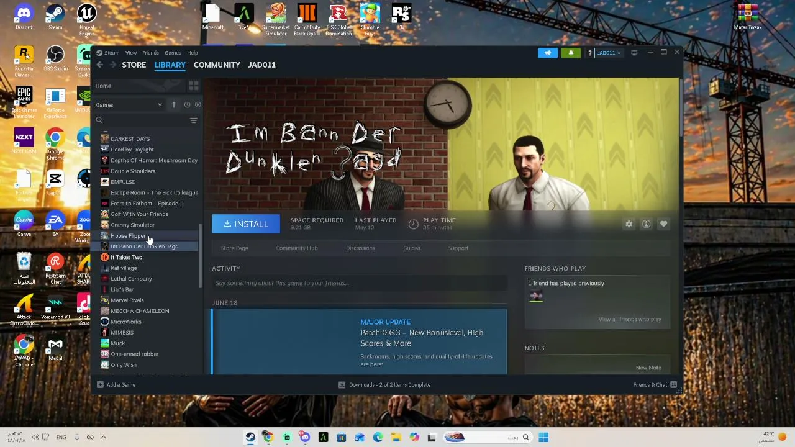This screenshot has width=795, height=447.
Task: Open Steam notifications bell
Action: (571, 53)
